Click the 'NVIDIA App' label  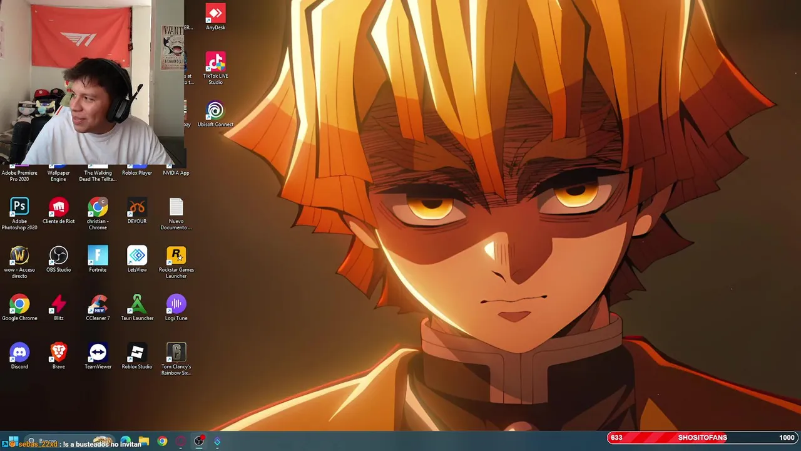click(176, 173)
